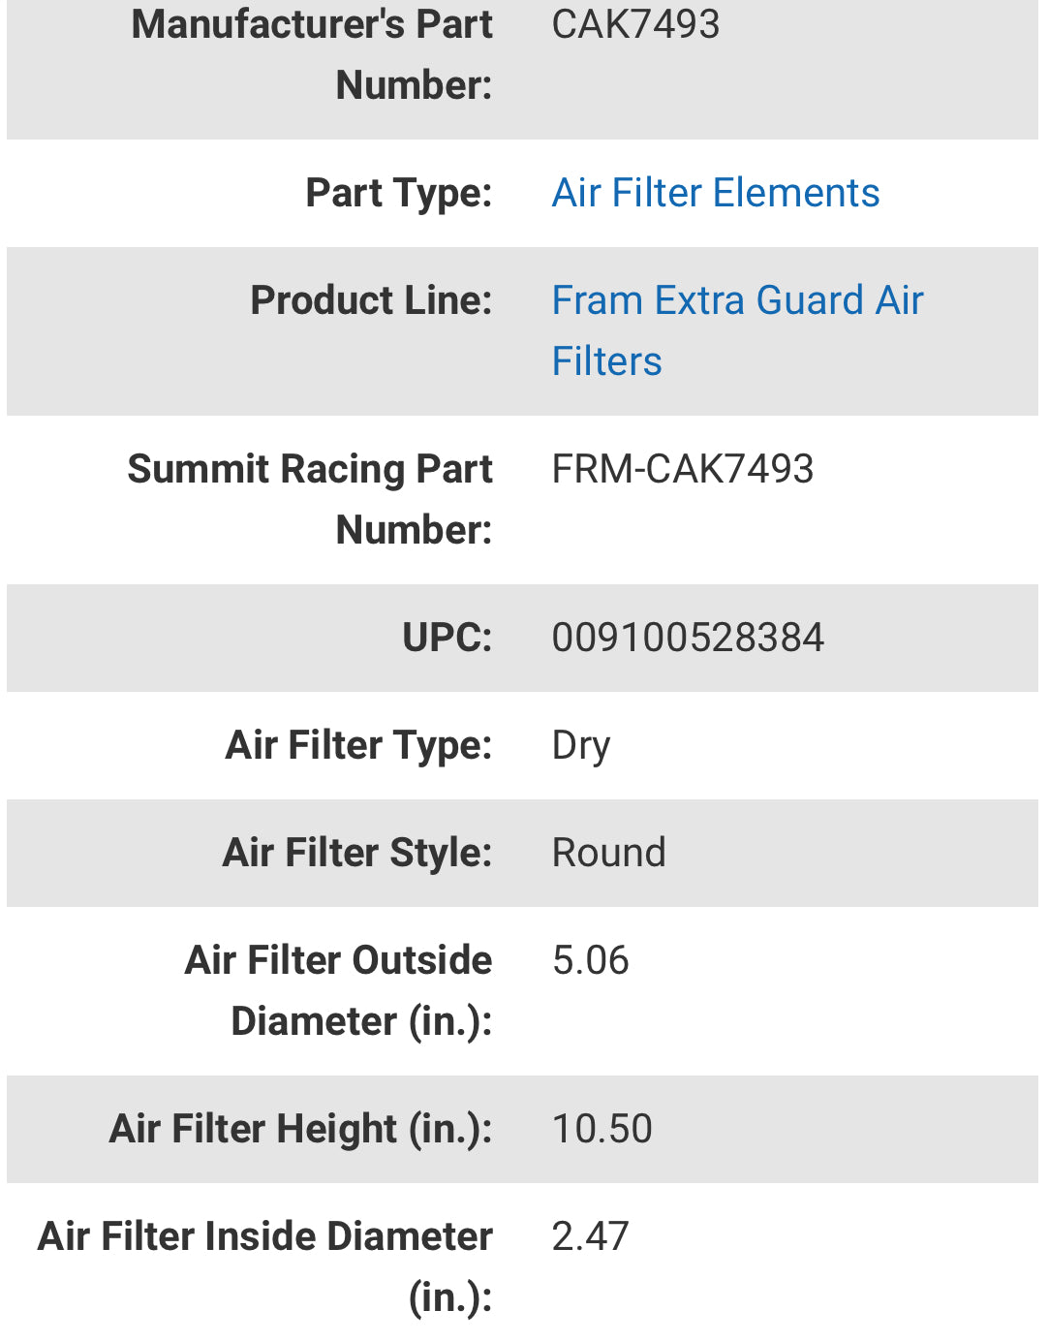Click the UPC label

[447, 638]
